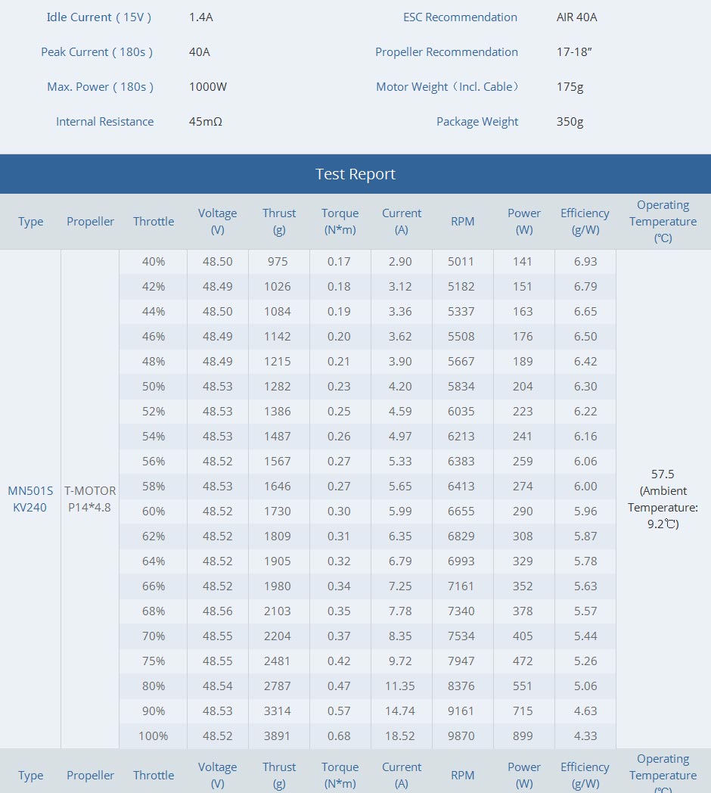Select the 18.52 current value
This screenshot has width=711, height=793.
tap(401, 735)
